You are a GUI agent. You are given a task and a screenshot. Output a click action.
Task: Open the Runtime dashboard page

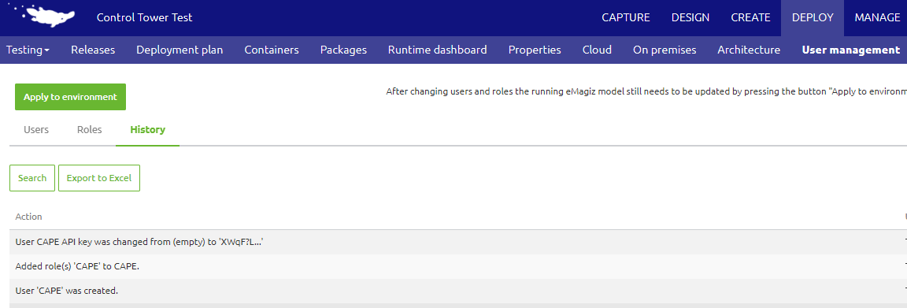pos(437,50)
